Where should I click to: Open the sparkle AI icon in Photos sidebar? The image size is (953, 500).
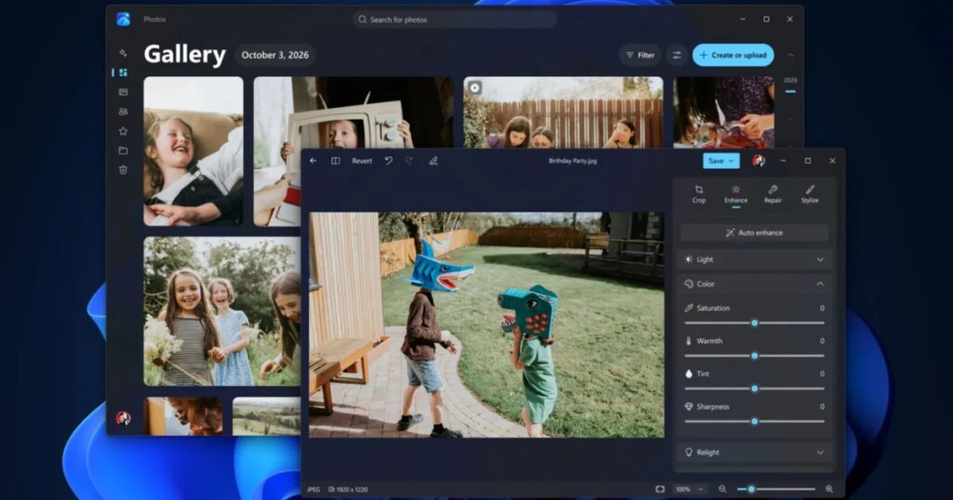pos(124,53)
